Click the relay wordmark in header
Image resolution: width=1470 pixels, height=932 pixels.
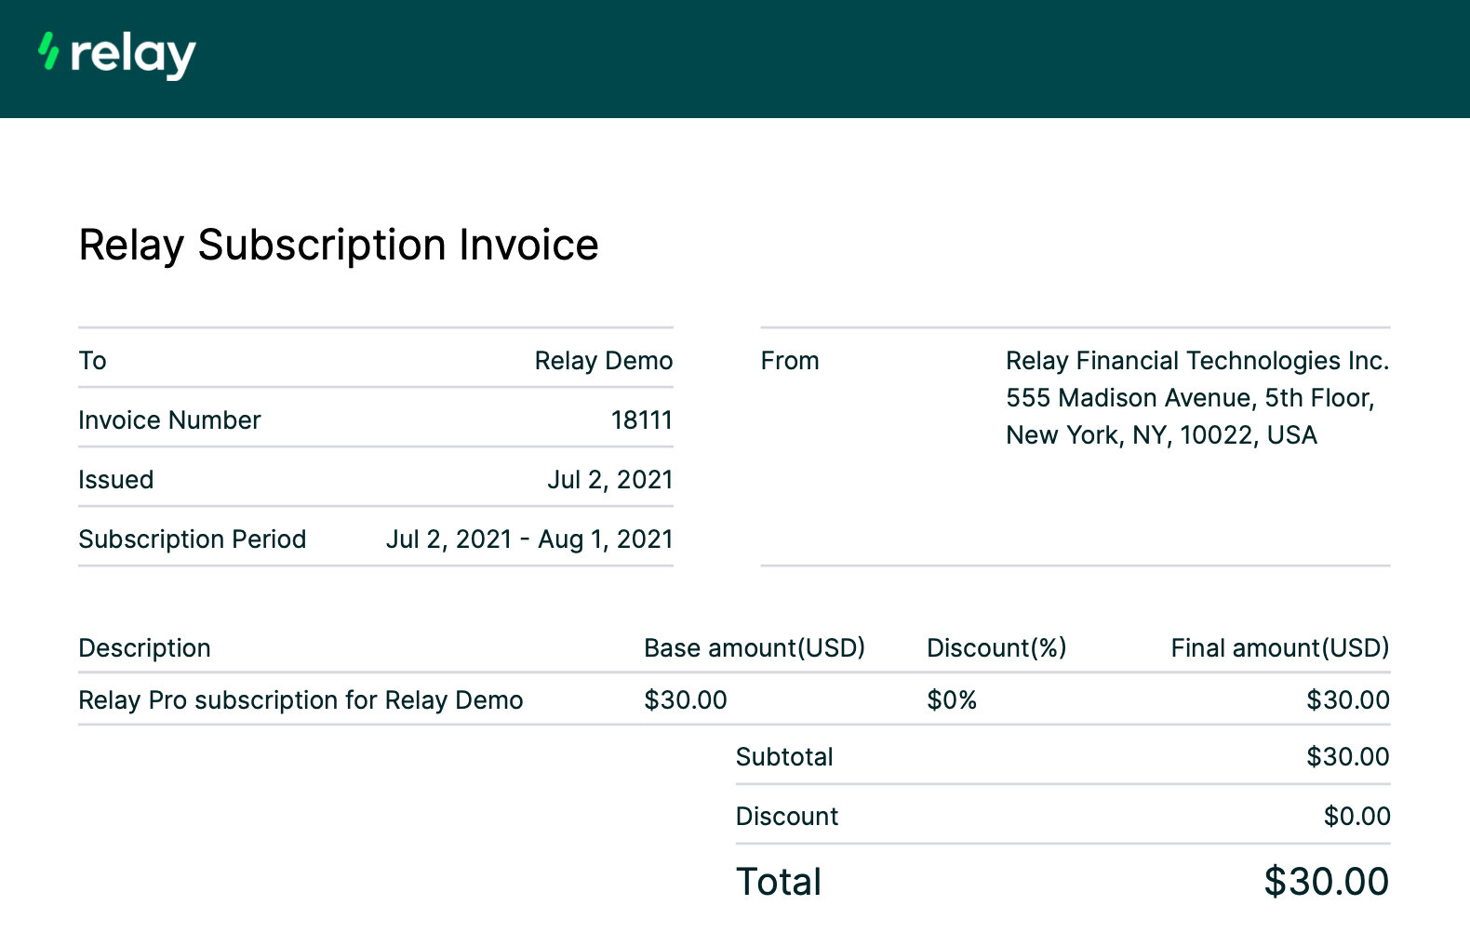pyautogui.click(x=132, y=55)
